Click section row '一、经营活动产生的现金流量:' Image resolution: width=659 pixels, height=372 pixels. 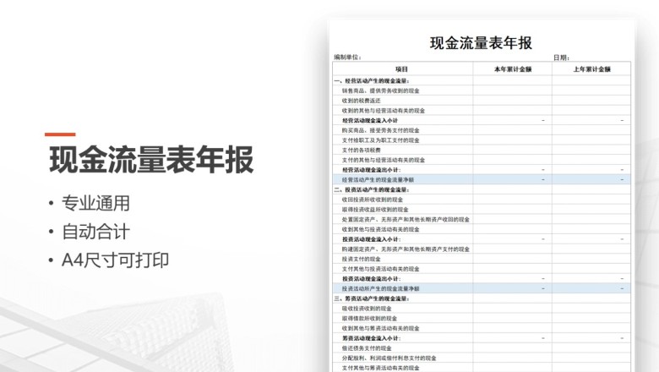pos(482,80)
